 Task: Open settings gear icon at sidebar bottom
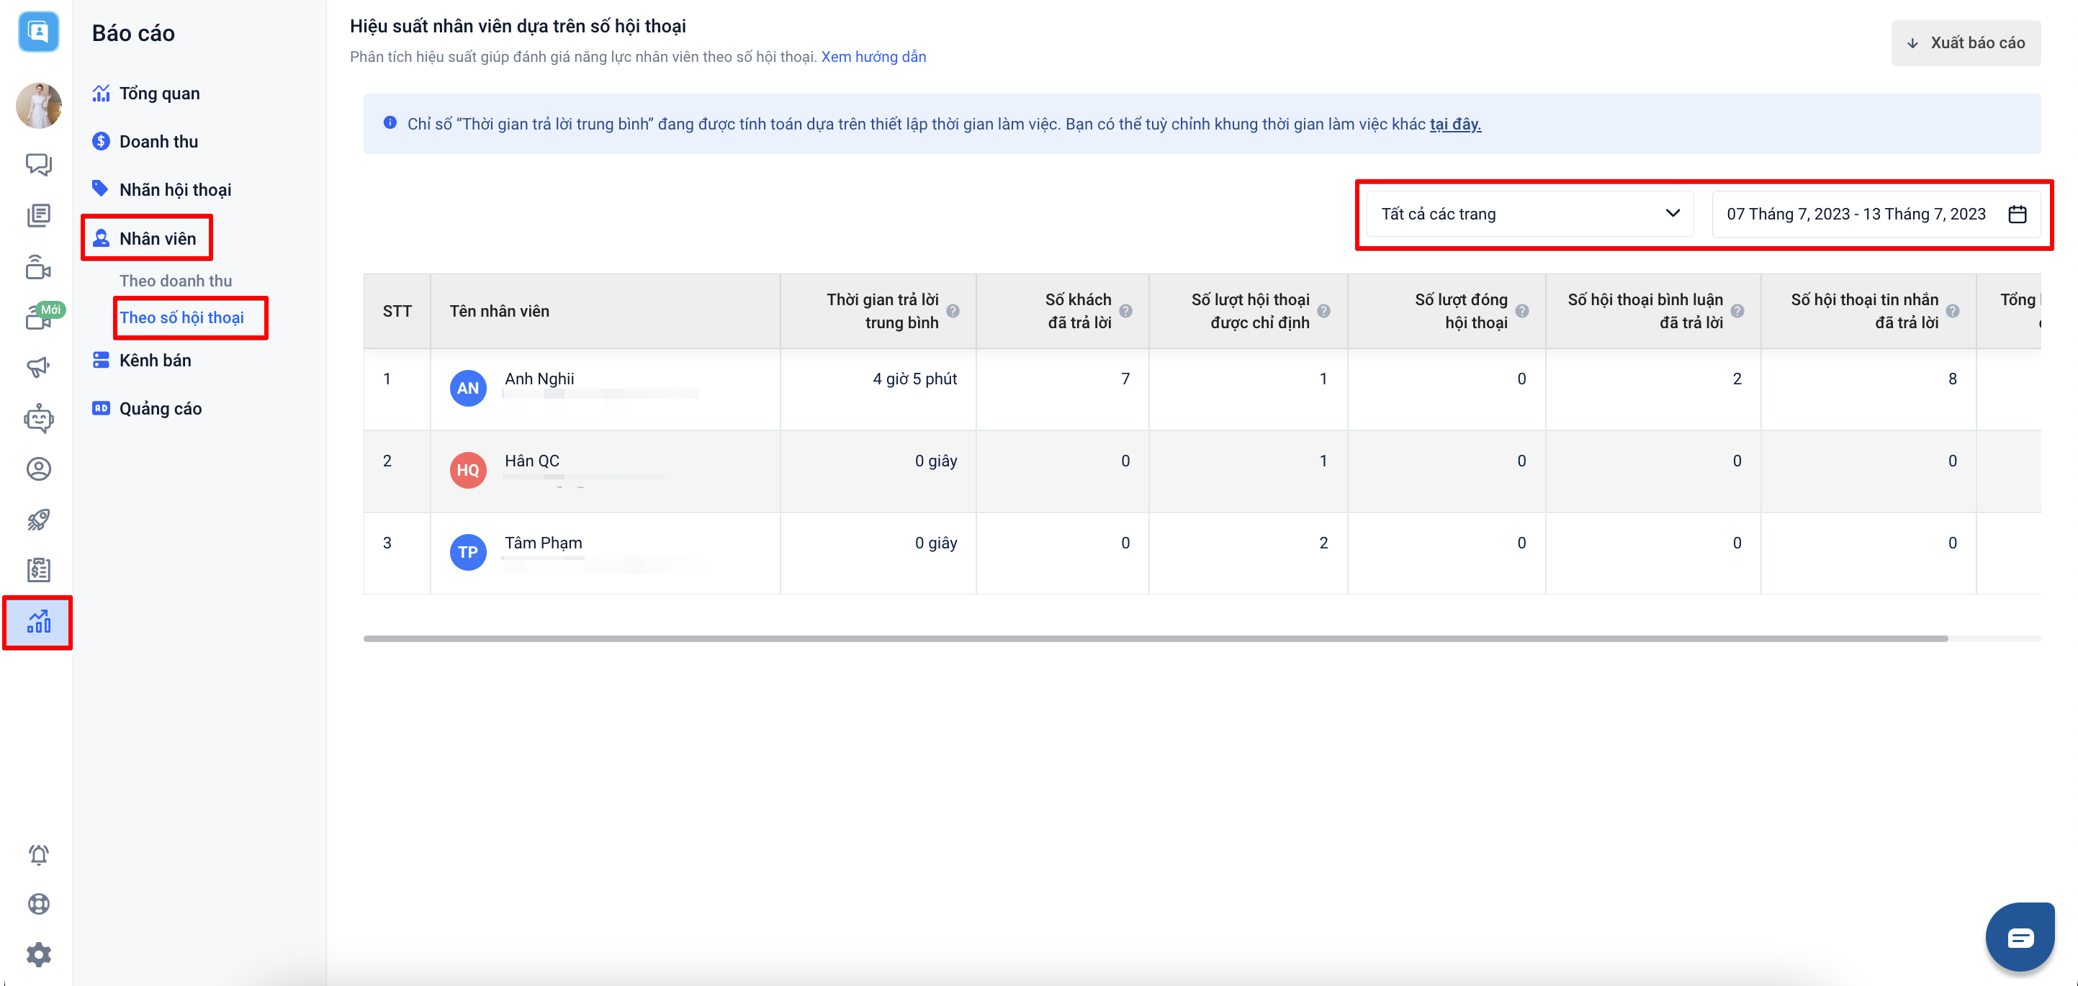point(38,954)
